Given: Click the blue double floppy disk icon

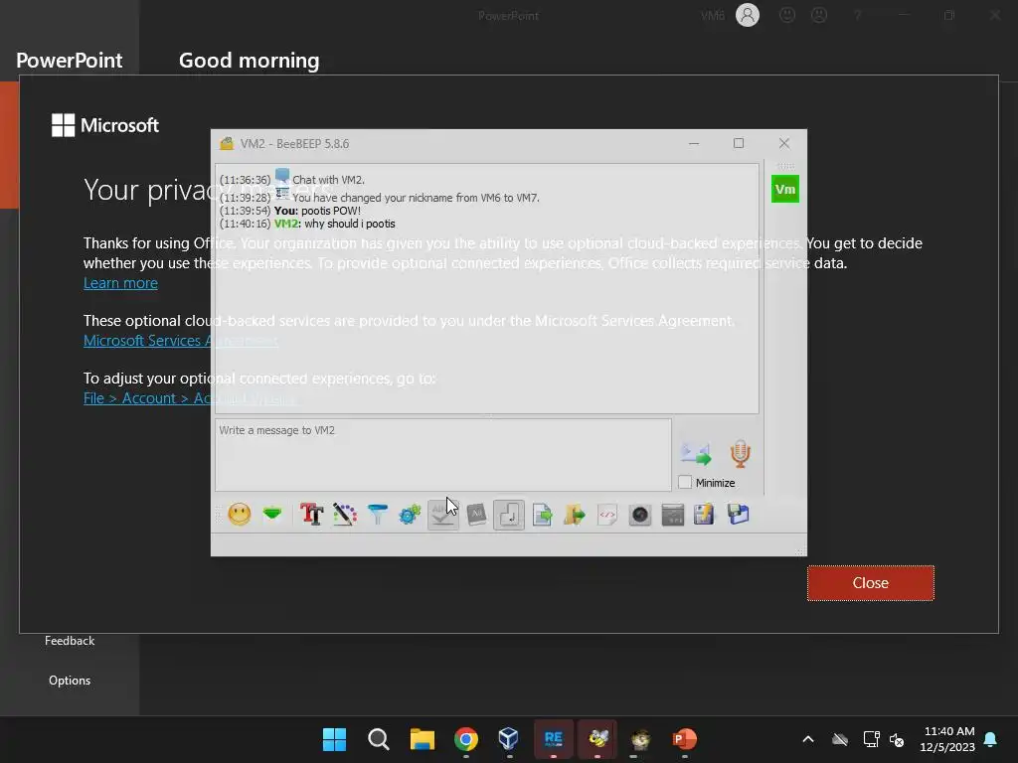Looking at the screenshot, I should (x=739, y=515).
